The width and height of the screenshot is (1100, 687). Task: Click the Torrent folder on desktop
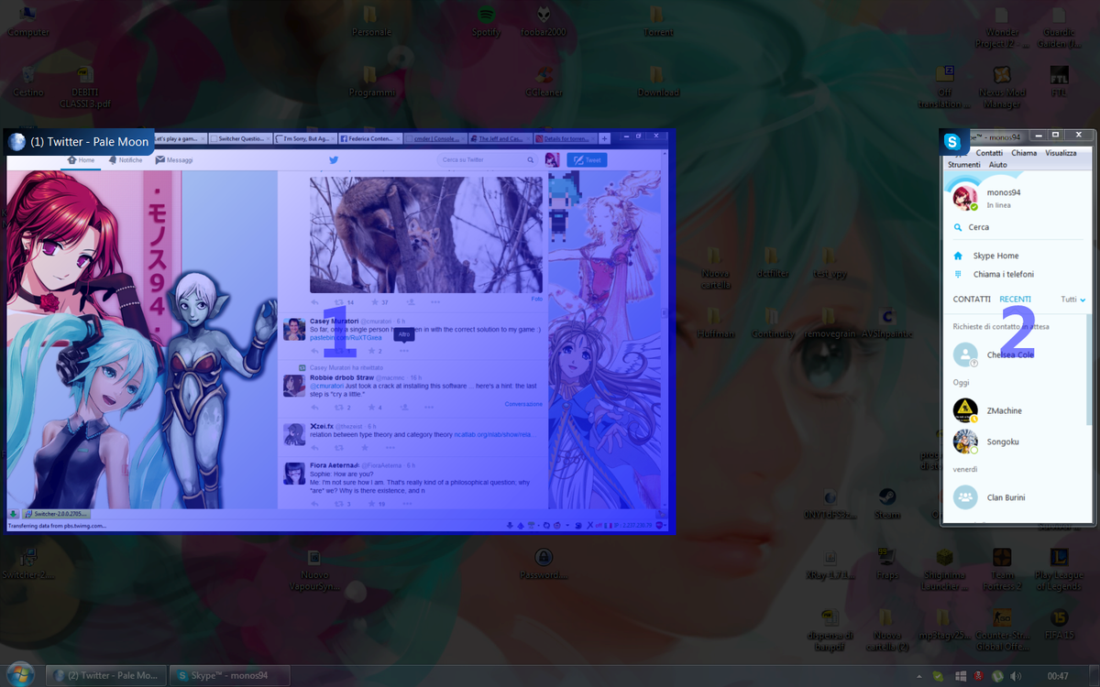click(656, 22)
